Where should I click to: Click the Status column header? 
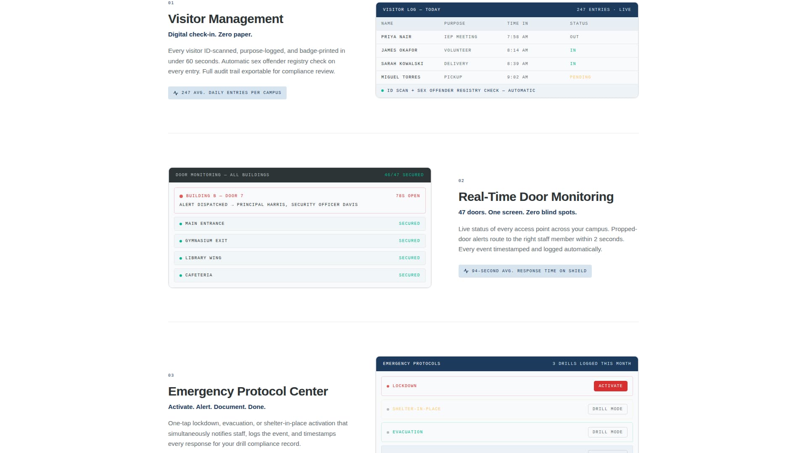pos(579,23)
